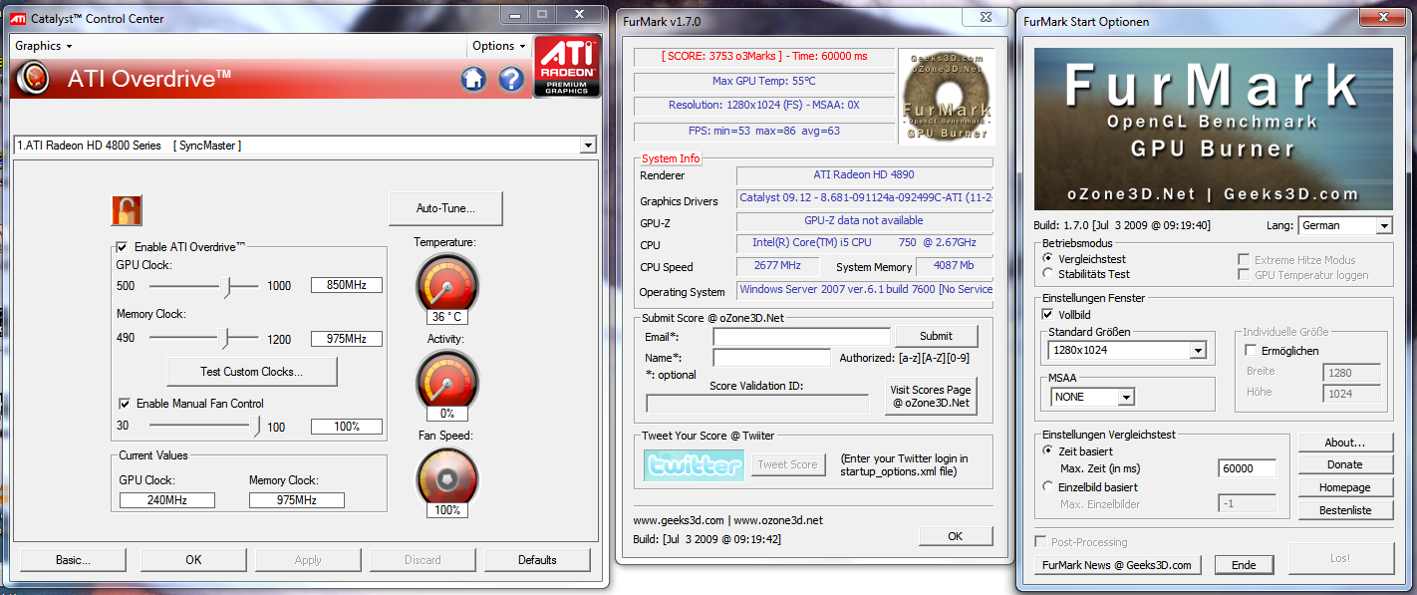Screen dimensions: 1417x595
Task: Click the FPS min=53 max=86 text
Action: coord(764,131)
